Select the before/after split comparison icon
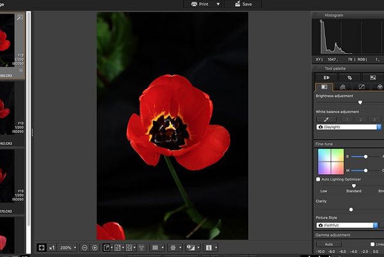Image resolution: width=384 pixels, height=257 pixels. click(x=118, y=247)
